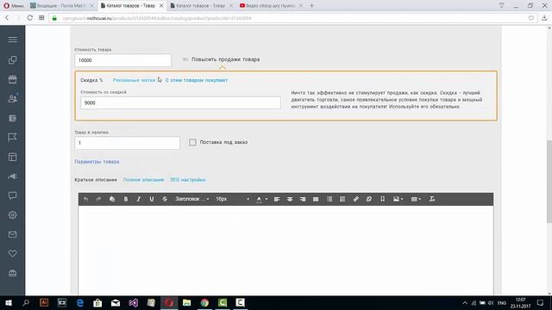552x310 pixels.
Task: Click the undo arrow in editor toolbar
Action: point(86,199)
